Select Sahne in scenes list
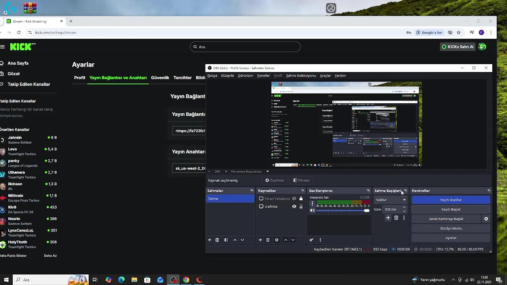 coord(230,199)
